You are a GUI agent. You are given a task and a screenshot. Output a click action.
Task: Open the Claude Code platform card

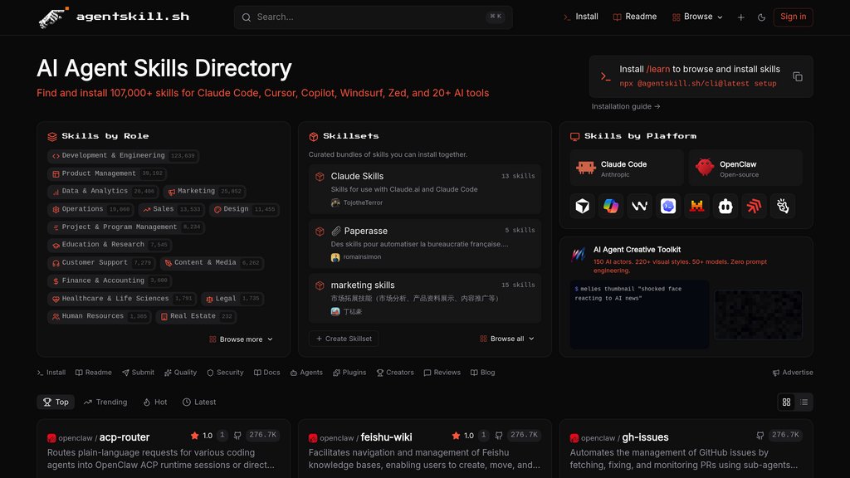(x=627, y=168)
